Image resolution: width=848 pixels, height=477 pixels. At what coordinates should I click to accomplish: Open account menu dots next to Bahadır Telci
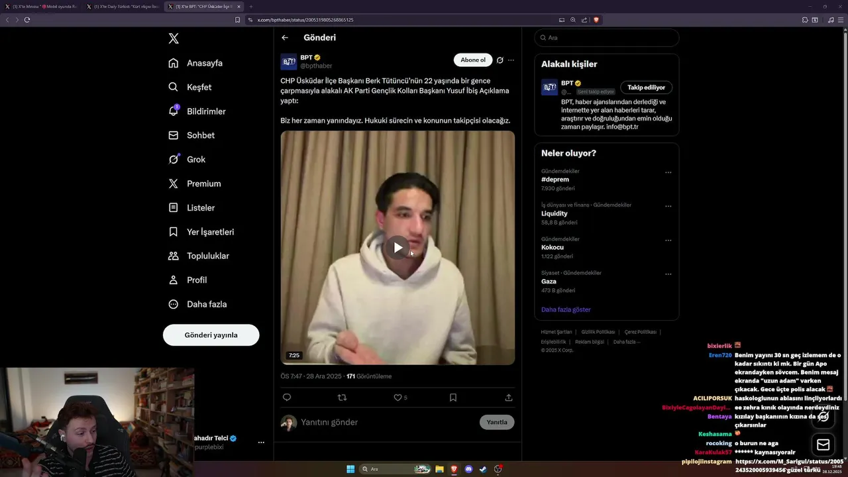click(261, 443)
